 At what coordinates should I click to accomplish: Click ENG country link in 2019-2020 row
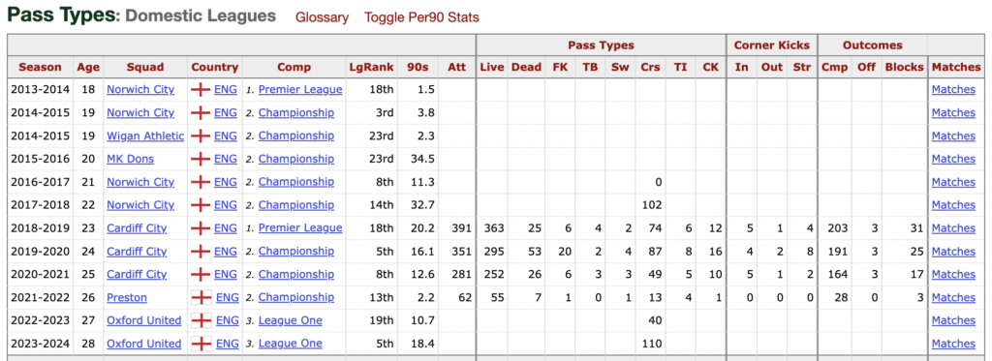(225, 252)
